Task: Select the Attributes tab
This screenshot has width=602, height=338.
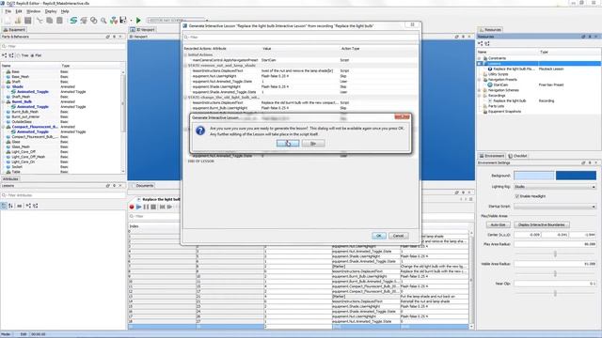Action: click(10, 179)
